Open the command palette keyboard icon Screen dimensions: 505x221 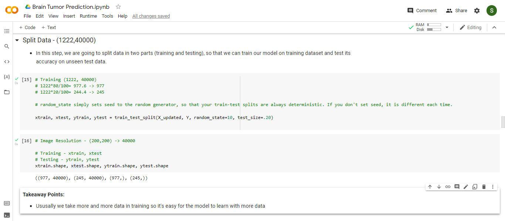(7, 203)
